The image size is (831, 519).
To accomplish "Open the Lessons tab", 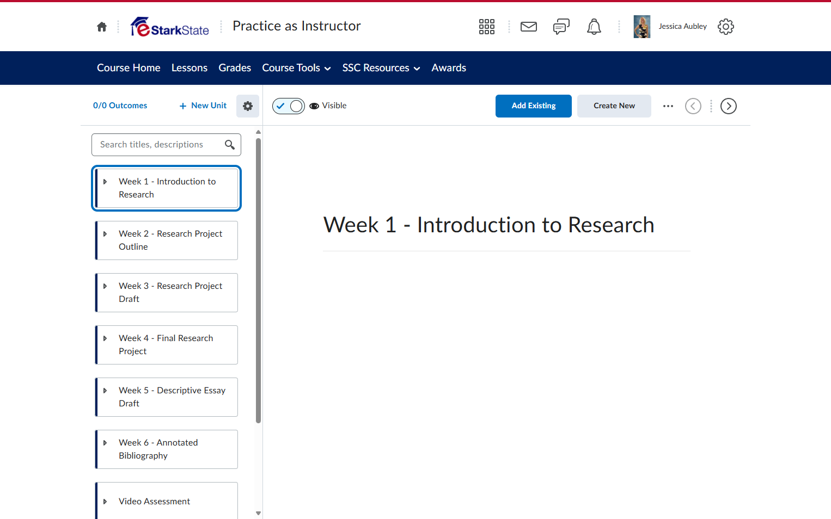I will tap(190, 68).
